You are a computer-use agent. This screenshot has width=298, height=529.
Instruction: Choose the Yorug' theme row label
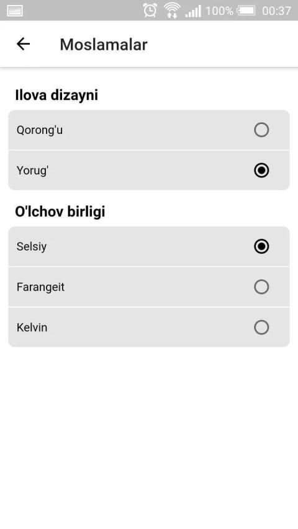pos(33,171)
